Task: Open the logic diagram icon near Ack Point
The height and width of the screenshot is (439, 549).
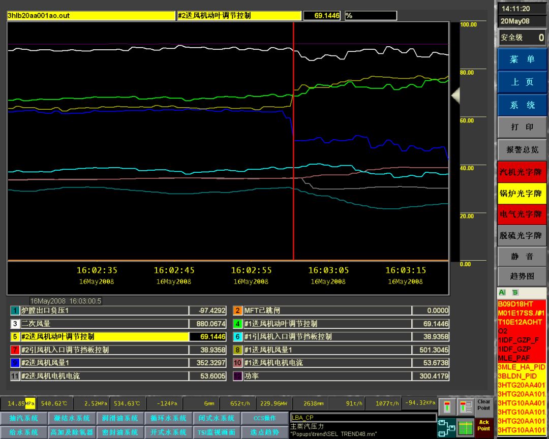Action: pos(446,428)
